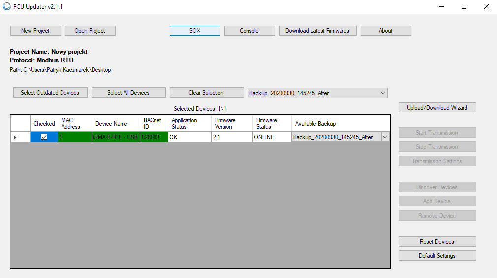Screen dimensions: 497x278
Task: Restore Default Settings
Action: (437, 256)
